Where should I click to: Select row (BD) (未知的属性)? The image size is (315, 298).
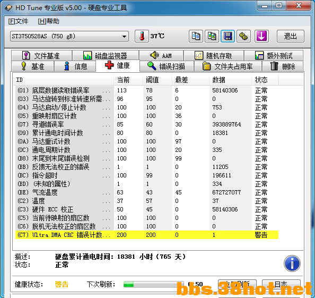(x=147, y=184)
